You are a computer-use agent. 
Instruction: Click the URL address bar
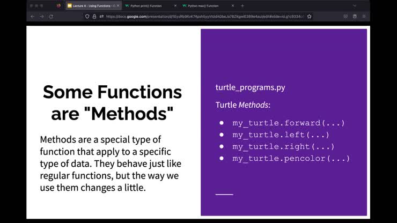204,16
